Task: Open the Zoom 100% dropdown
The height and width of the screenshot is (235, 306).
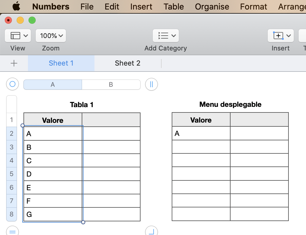Action: [51, 36]
